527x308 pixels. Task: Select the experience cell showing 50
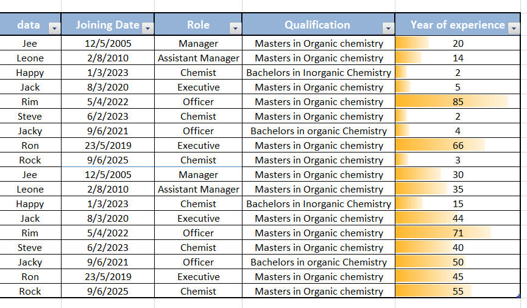click(458, 262)
